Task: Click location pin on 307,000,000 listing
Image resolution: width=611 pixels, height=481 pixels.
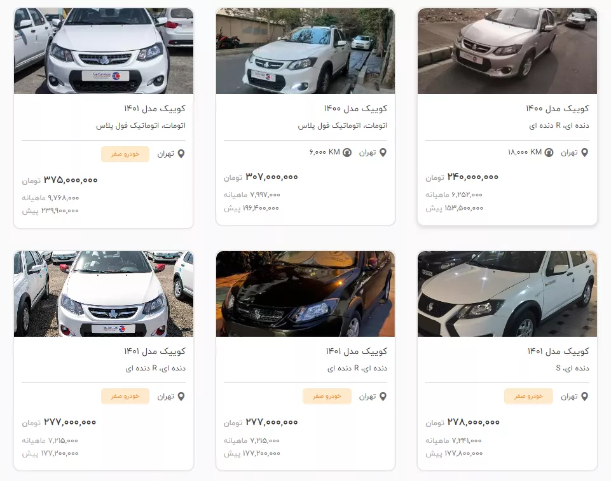Action: 383,152
